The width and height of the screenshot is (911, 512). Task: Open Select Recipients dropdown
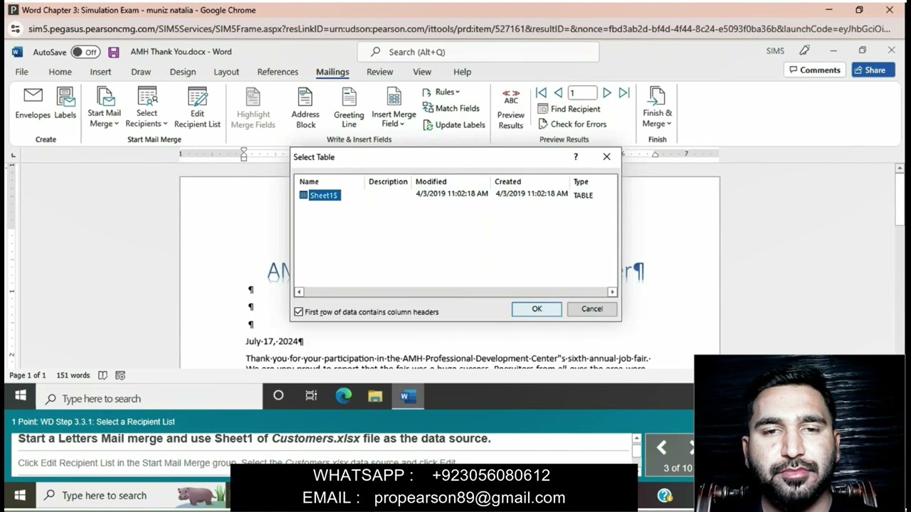click(x=147, y=107)
